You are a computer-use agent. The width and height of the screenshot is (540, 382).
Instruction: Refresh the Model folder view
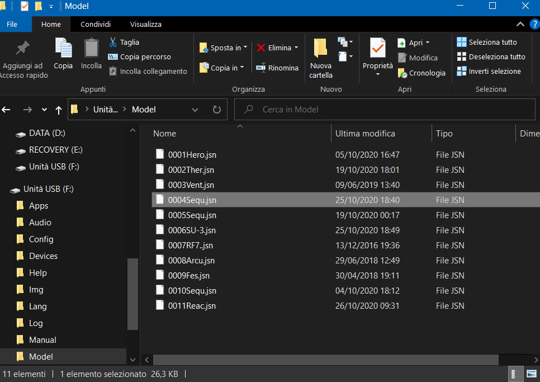(x=217, y=110)
